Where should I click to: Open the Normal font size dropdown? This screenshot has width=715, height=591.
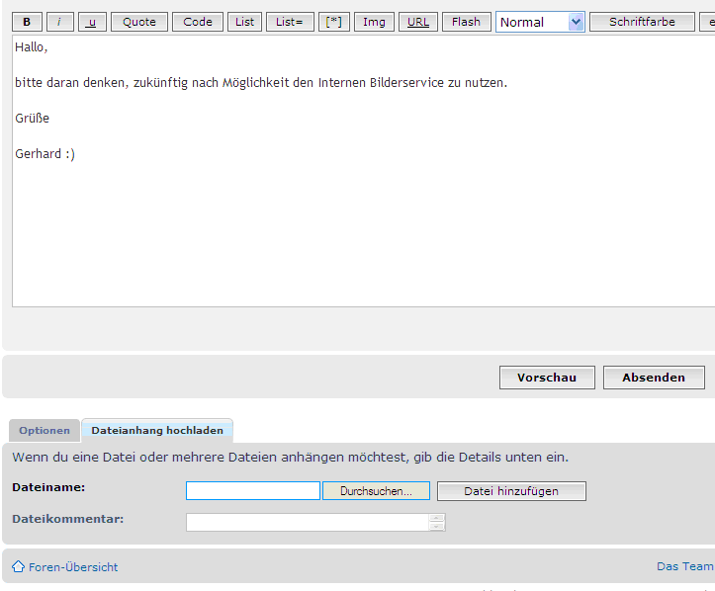540,22
